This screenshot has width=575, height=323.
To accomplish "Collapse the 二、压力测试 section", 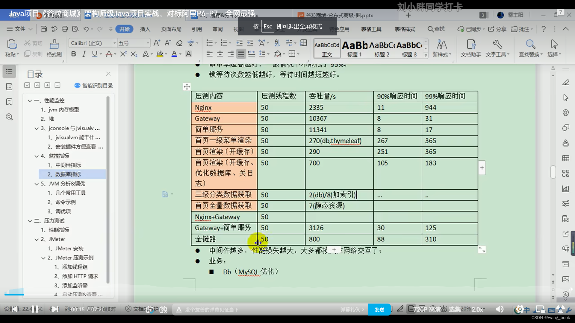I will (x=30, y=221).
